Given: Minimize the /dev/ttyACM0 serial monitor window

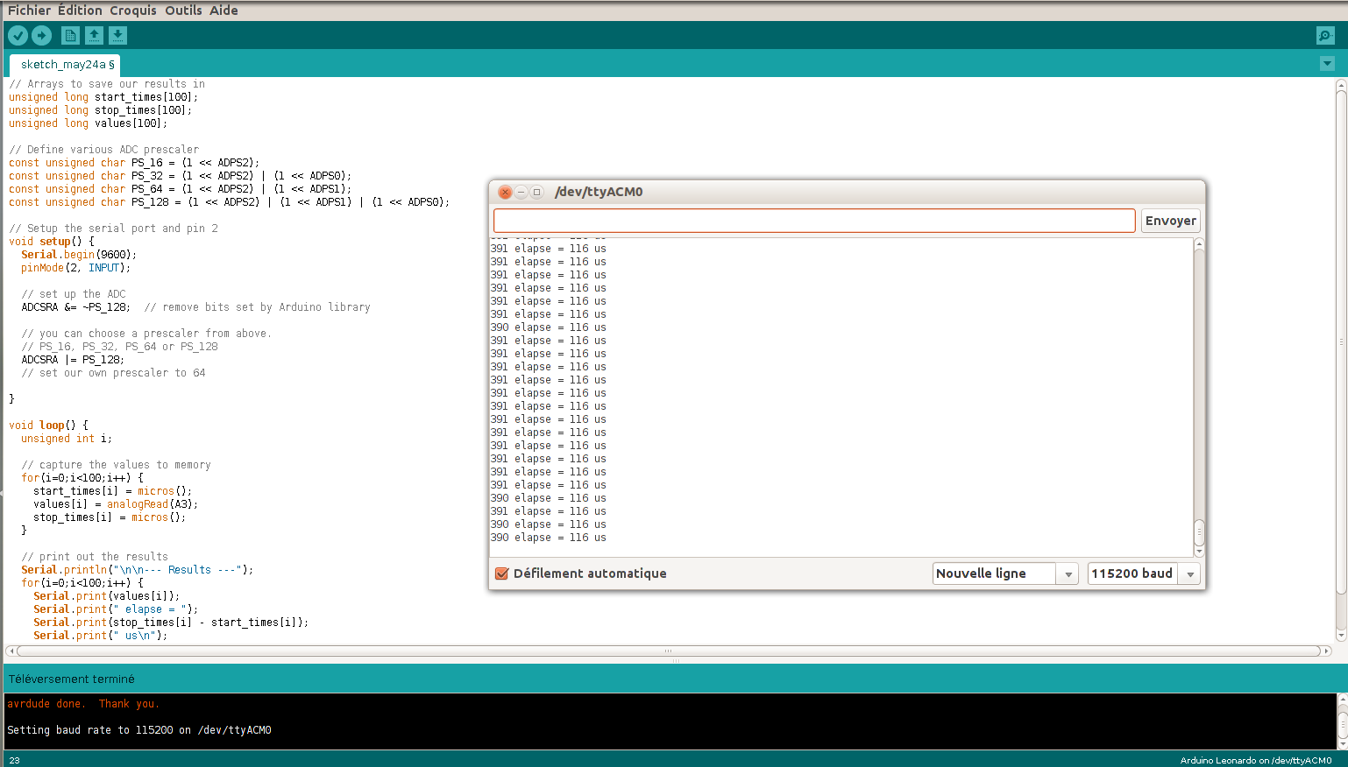Looking at the screenshot, I should click(x=521, y=192).
